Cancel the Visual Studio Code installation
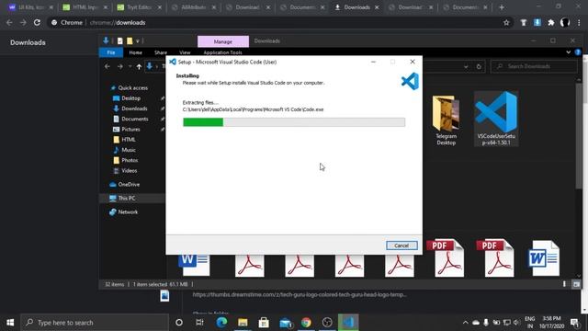588x331 pixels. pos(401,245)
